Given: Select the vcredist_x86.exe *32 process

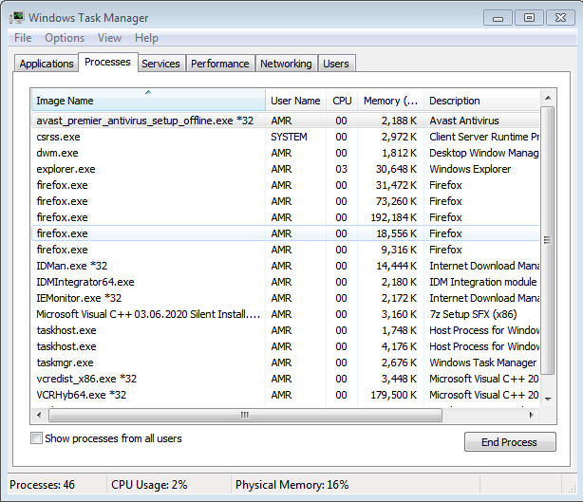Looking at the screenshot, I should [286, 379].
